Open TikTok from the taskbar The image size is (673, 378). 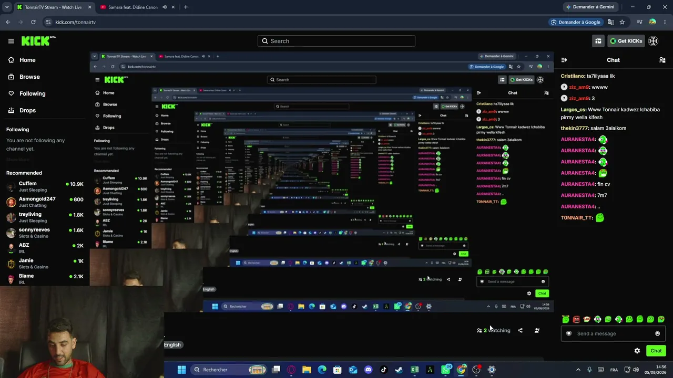383,370
